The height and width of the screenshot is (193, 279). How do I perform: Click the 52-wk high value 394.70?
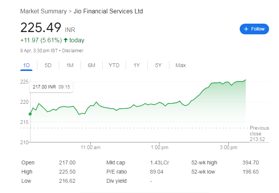coord(250,162)
